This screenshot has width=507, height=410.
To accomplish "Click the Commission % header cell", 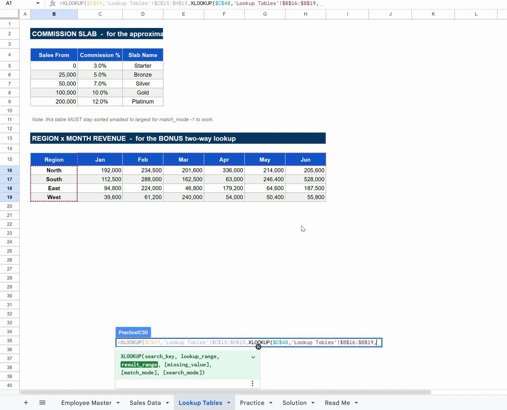I will tap(100, 55).
